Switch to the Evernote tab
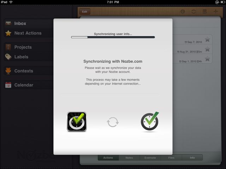 (x=150, y=158)
